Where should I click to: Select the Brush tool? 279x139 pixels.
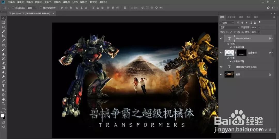click(x=3, y=50)
